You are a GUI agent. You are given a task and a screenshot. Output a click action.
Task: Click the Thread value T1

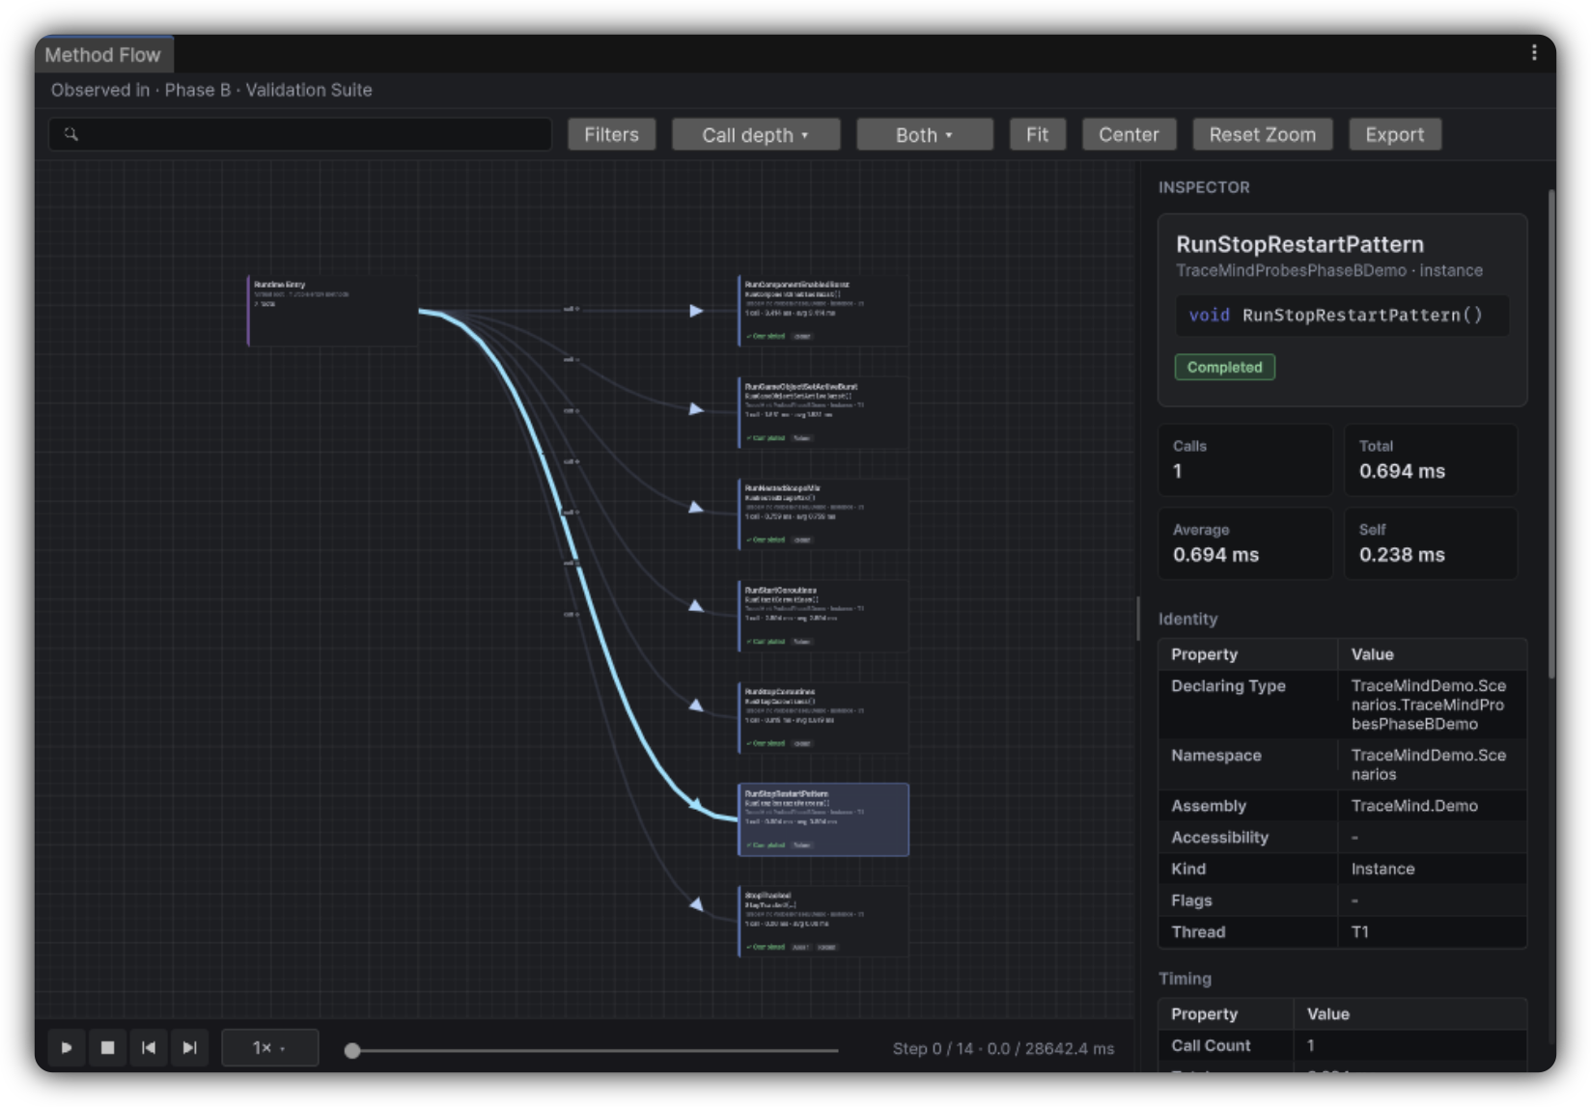1359,932
